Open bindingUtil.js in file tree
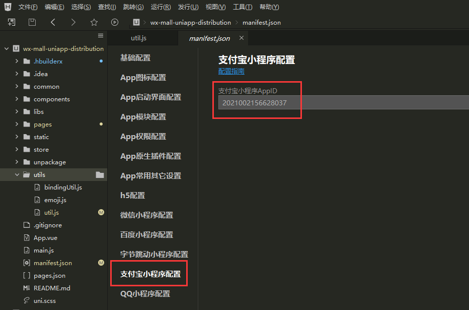The width and height of the screenshot is (469, 310). (63, 187)
